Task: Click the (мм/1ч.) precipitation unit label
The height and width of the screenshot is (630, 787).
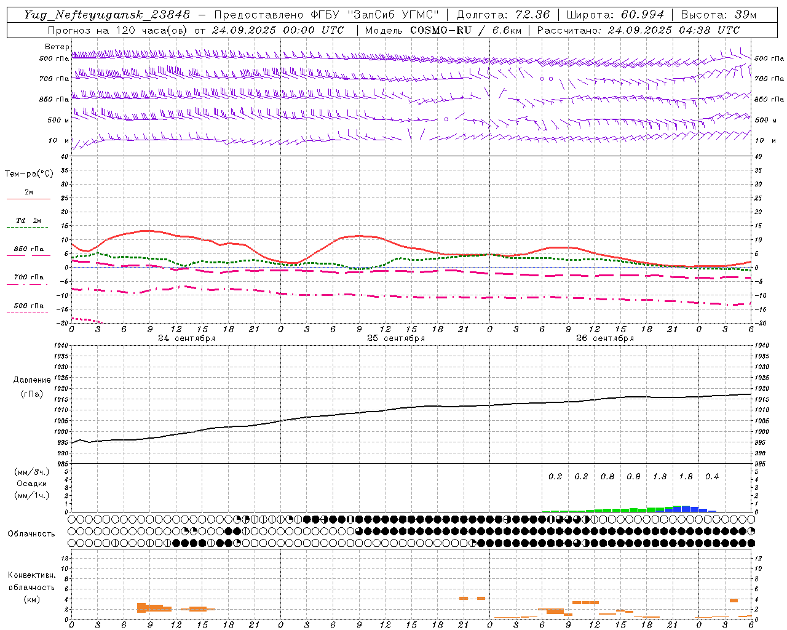Action: (x=31, y=495)
